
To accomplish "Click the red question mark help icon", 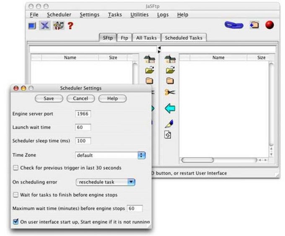I will 70,26.
